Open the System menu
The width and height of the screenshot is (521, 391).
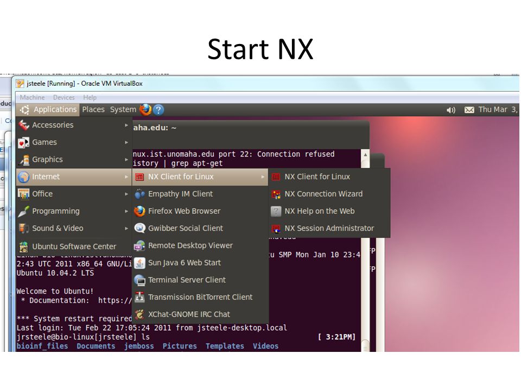[123, 110]
